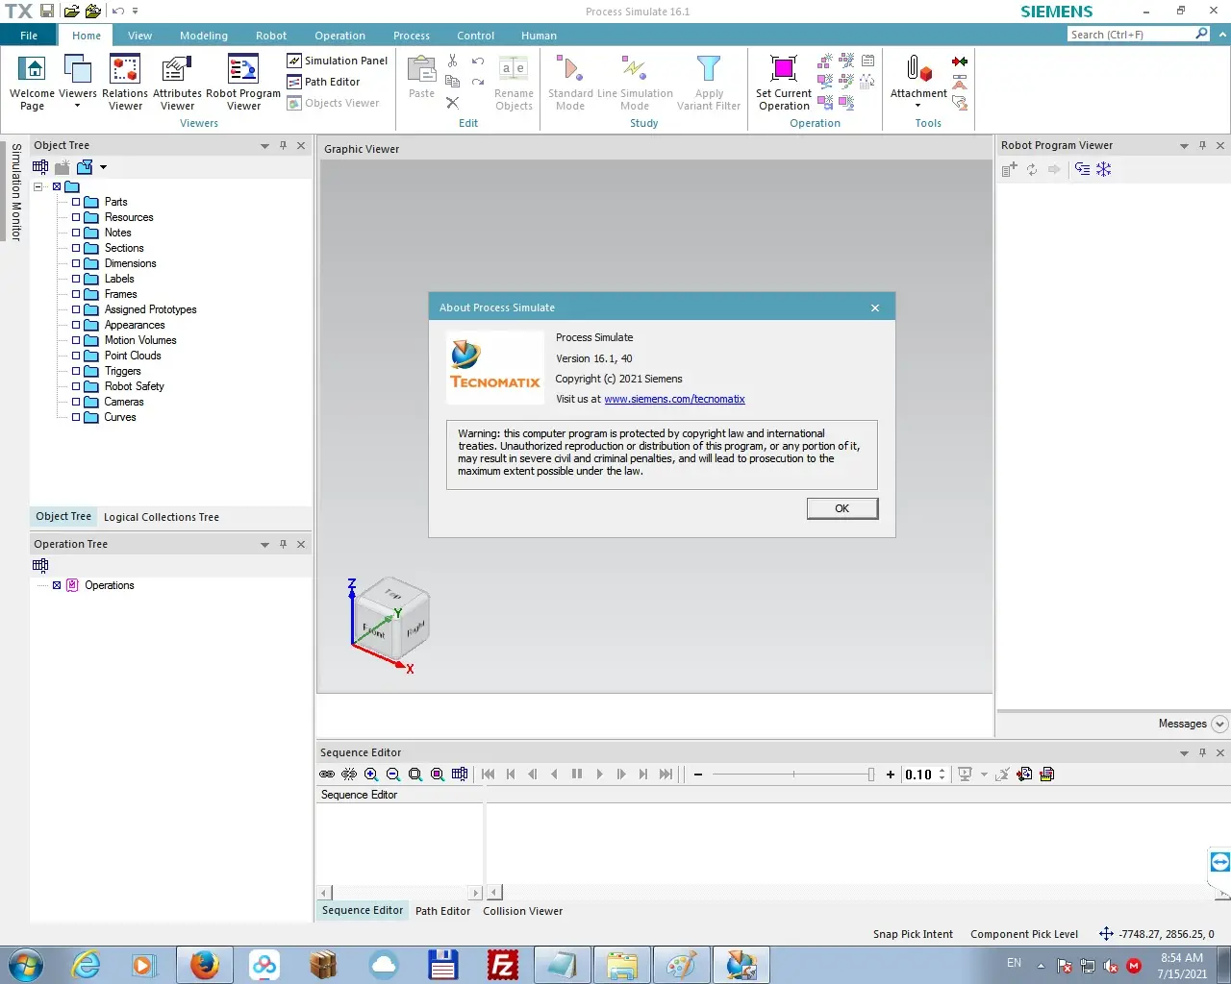The image size is (1231, 984).
Task: Switch to the Modeling ribbon tab
Action: (204, 36)
